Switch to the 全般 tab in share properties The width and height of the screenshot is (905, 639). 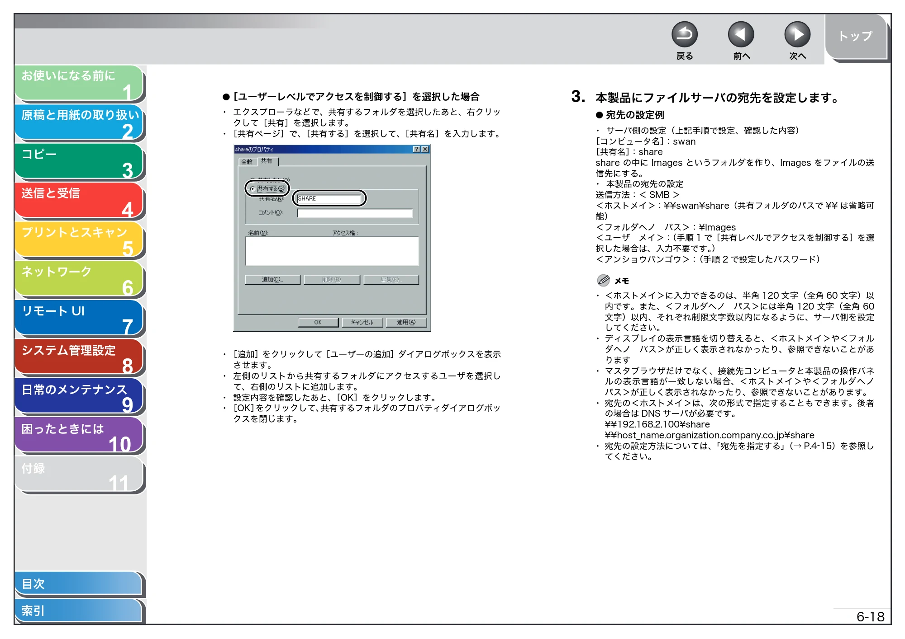(x=247, y=161)
